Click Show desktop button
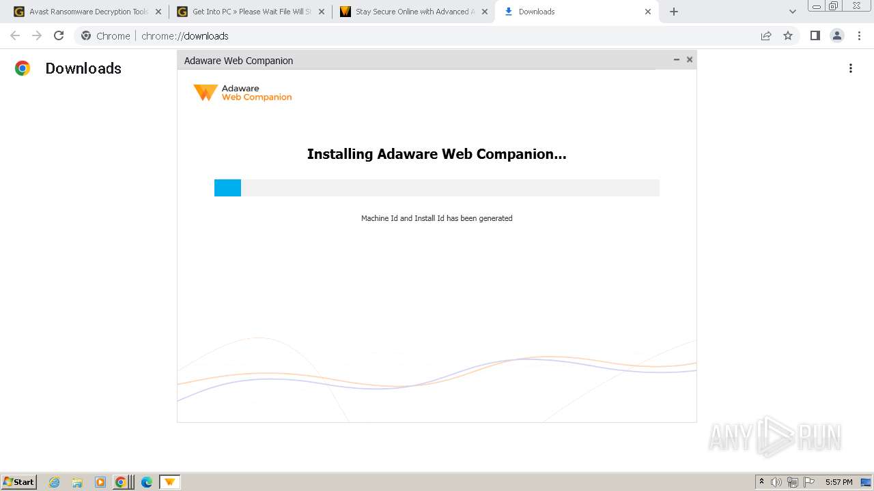Viewport: 874px width, 491px height. [x=866, y=482]
